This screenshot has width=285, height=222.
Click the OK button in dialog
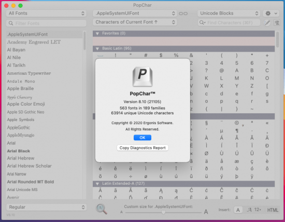(x=142, y=138)
